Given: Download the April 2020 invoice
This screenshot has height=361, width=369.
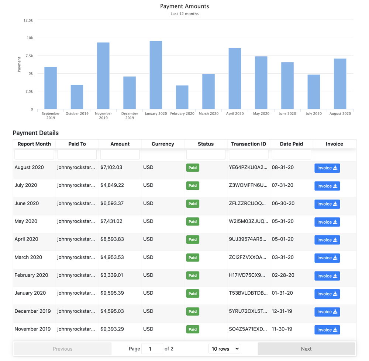Looking at the screenshot, I should [327, 240].
